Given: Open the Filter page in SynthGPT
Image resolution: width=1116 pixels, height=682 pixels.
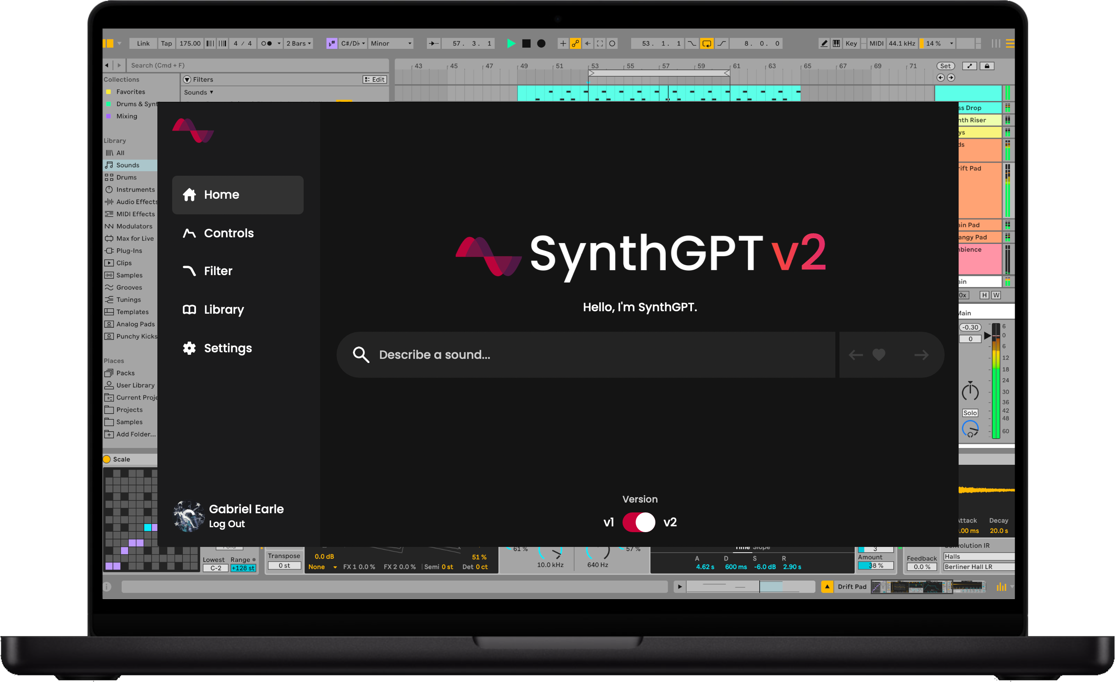Looking at the screenshot, I should [207, 271].
